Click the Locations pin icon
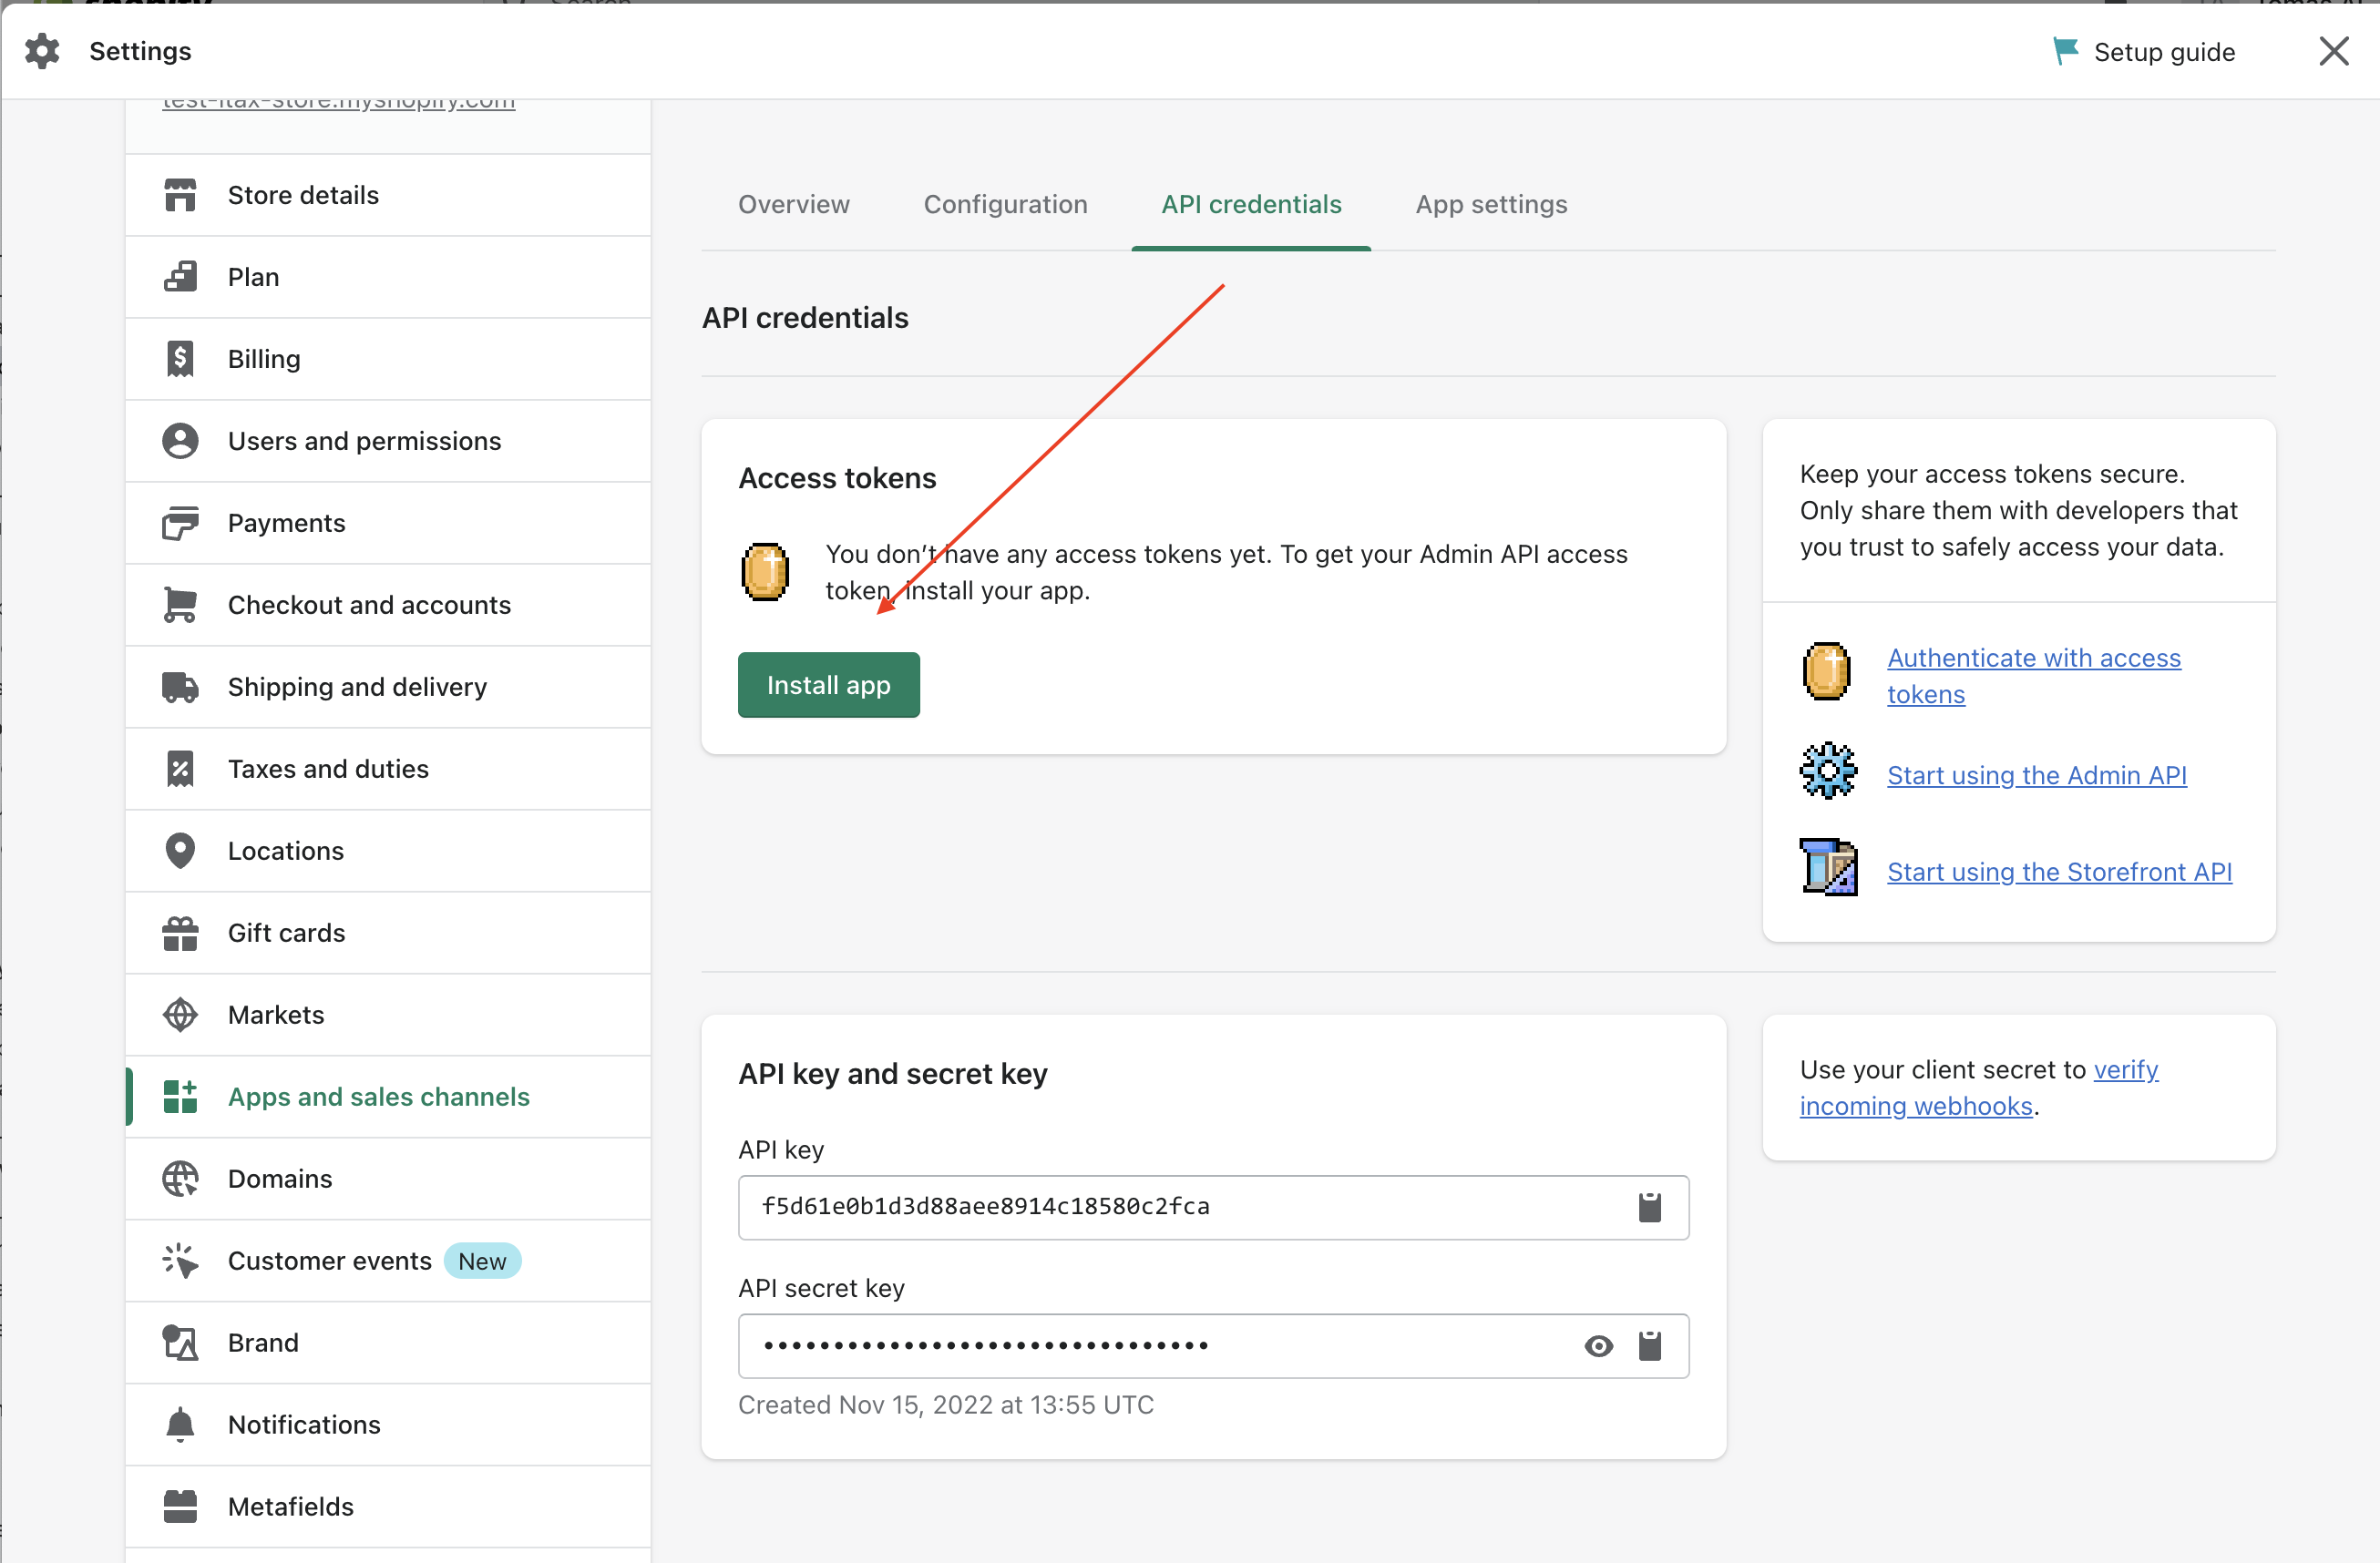 [x=180, y=851]
